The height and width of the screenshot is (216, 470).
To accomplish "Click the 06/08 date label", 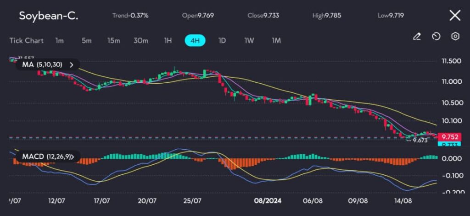I will [x=313, y=201].
